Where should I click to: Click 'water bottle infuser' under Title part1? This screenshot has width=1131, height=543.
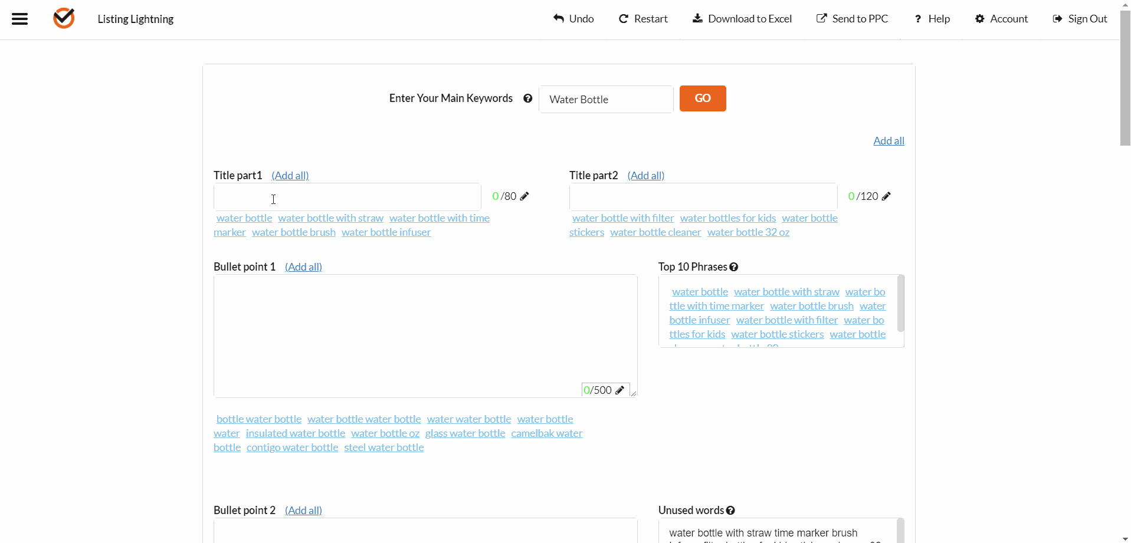click(386, 232)
